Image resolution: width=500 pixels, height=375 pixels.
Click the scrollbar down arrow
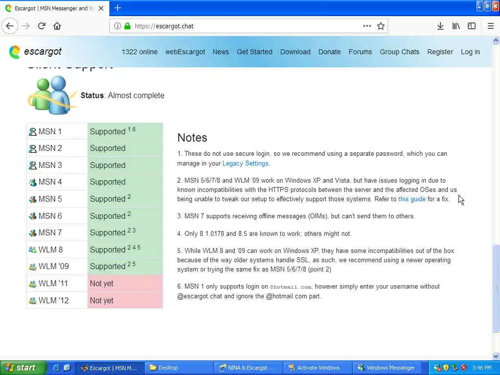click(496, 356)
